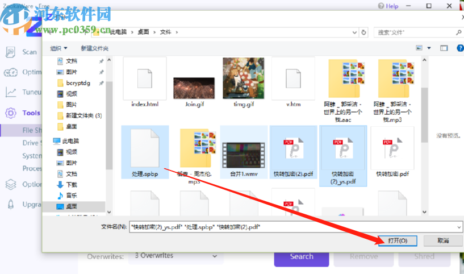This screenshot has height=274, width=464.
Task: Select pinned 图片 in quick access
Action: (x=72, y=72)
